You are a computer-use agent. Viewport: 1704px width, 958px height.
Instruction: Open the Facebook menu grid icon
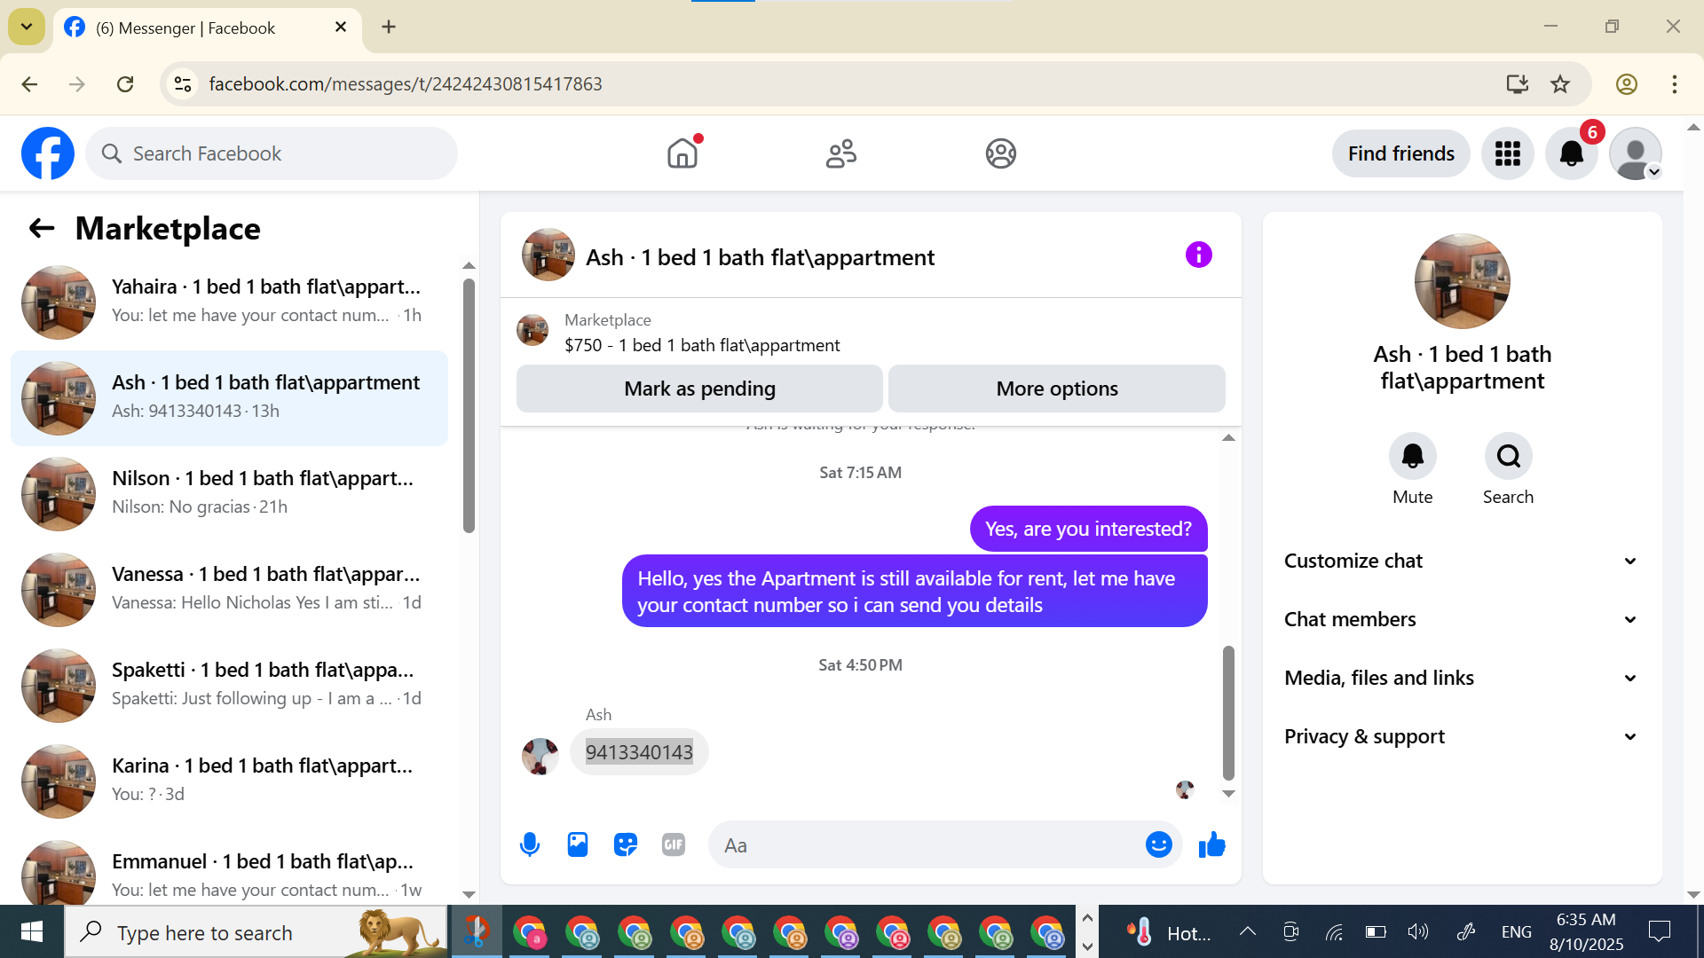click(1507, 153)
